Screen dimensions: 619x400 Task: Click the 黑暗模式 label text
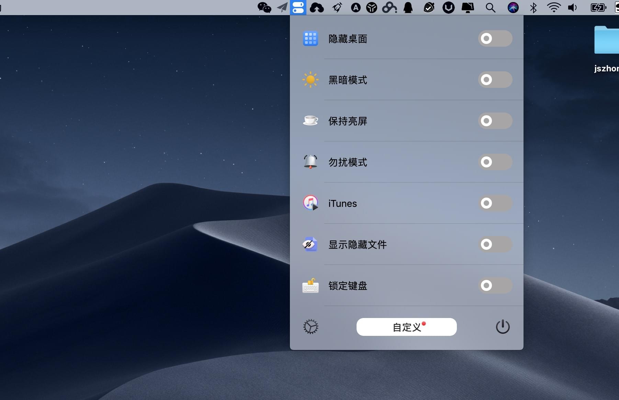(x=348, y=80)
